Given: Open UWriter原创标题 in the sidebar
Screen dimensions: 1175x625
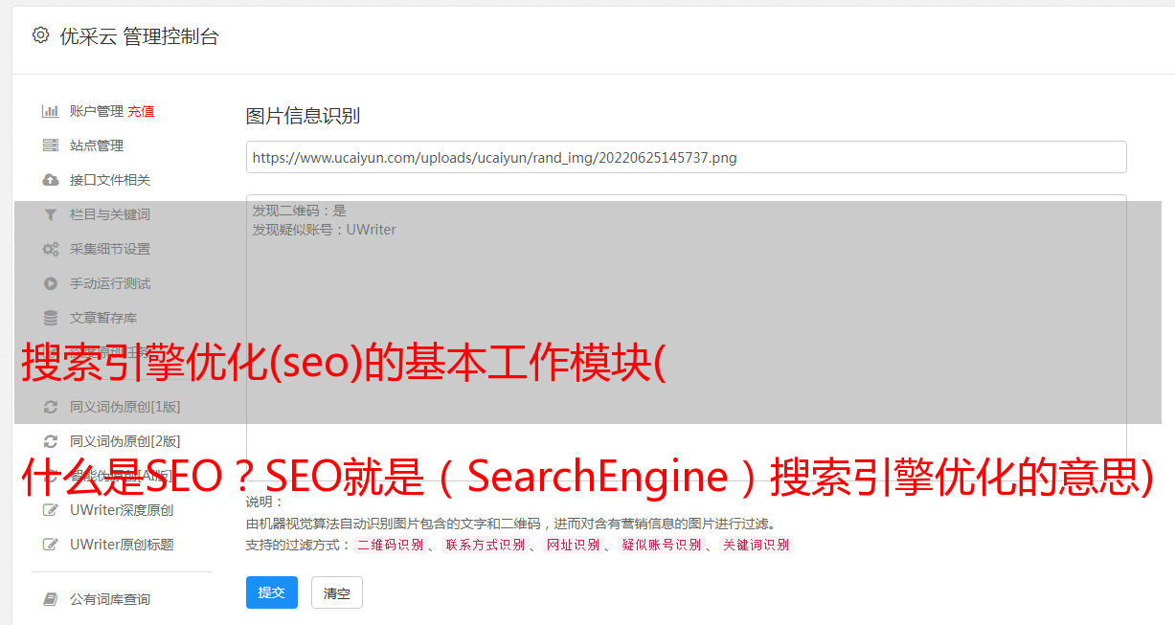Looking at the screenshot, I should [x=122, y=545].
